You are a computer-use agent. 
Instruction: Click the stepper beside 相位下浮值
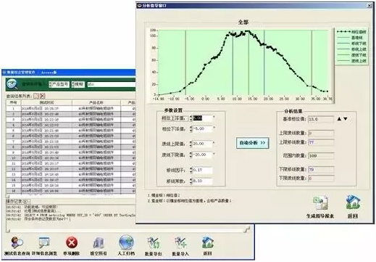point(191,129)
